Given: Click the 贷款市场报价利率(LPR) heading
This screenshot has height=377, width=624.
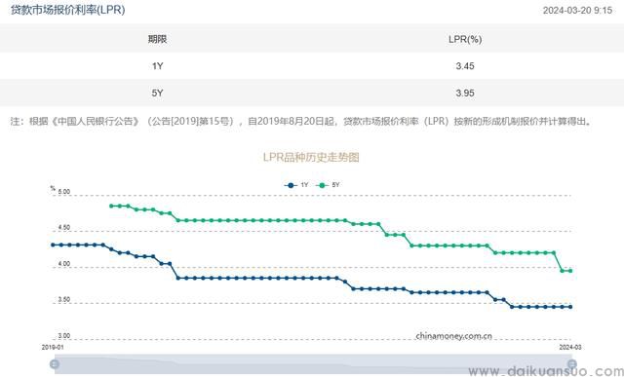Looking at the screenshot, I should tap(67, 10).
